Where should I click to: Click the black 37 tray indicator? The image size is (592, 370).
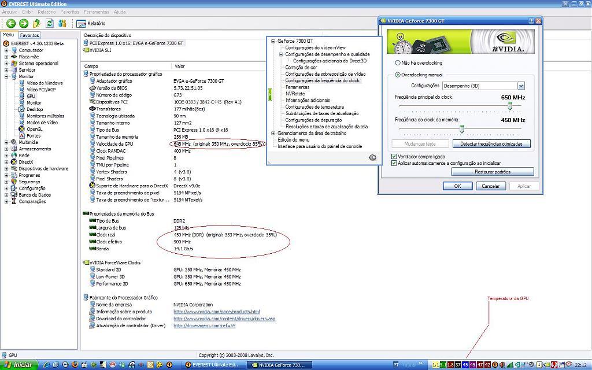[x=458, y=365]
